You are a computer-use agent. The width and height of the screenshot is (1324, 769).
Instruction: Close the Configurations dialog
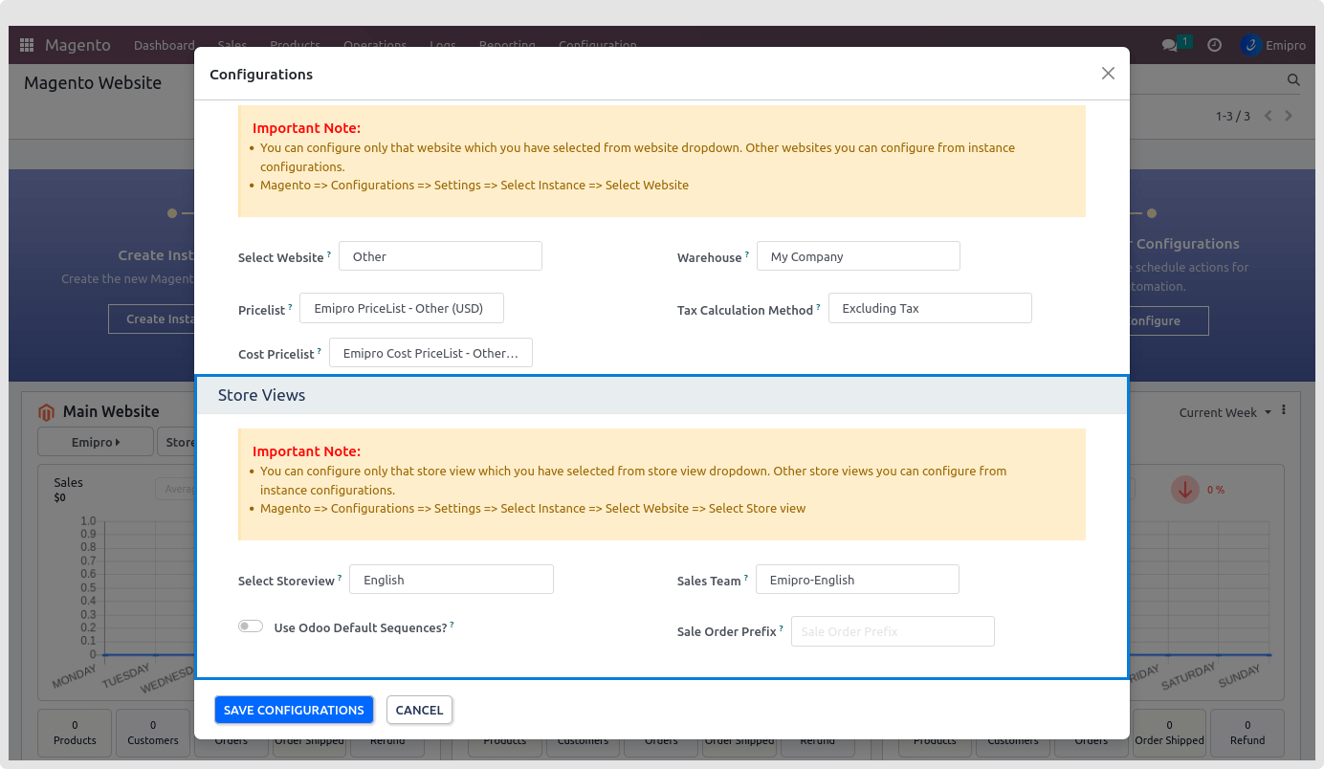(x=1108, y=74)
